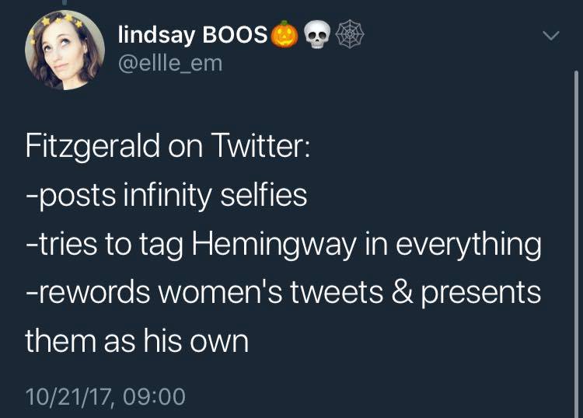This screenshot has width=583, height=418.
Task: Click the word "-rewords" in the tweet
Action: [x=88, y=292]
